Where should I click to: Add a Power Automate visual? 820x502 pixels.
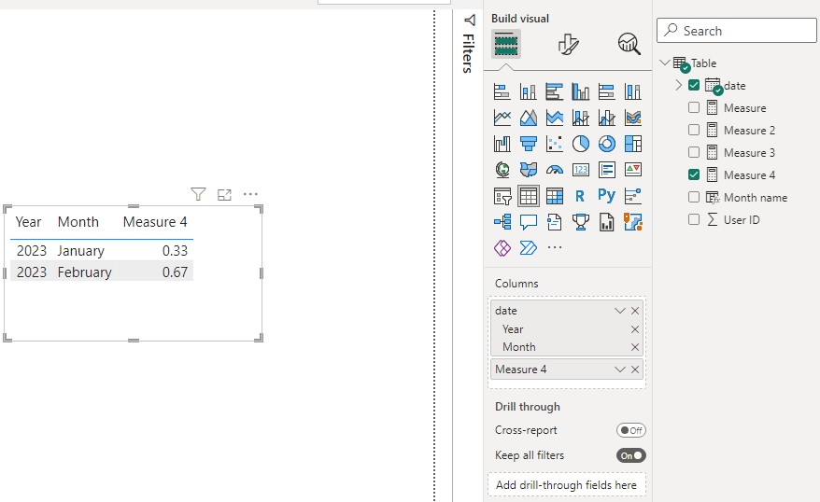point(529,247)
